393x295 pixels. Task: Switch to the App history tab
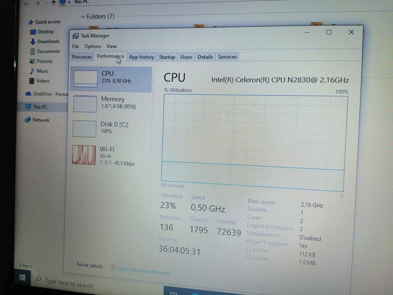[x=142, y=57]
